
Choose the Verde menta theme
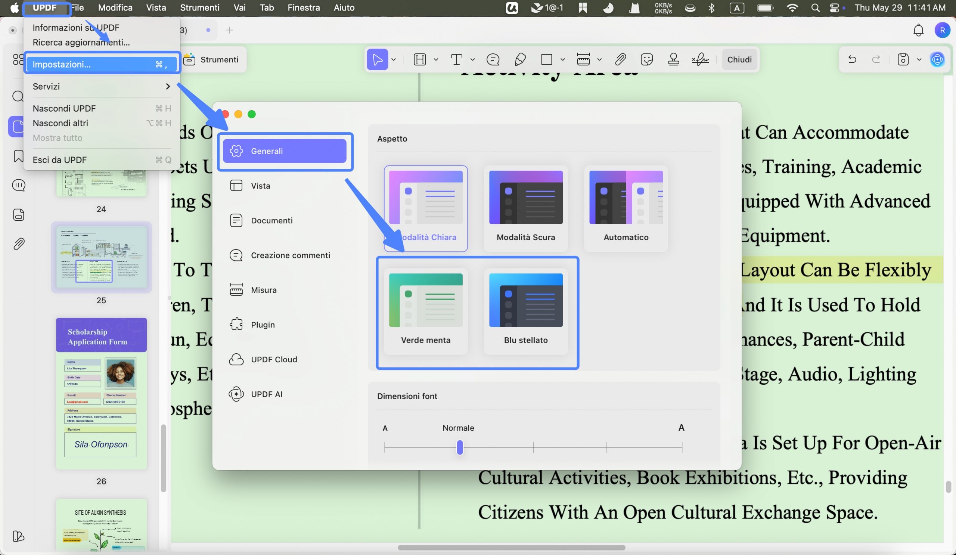click(425, 311)
